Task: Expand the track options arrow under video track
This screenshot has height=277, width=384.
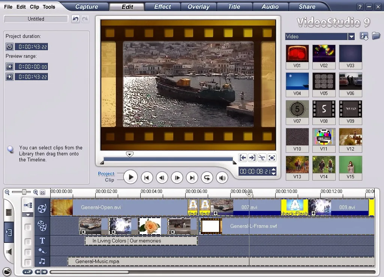Action: (28, 215)
